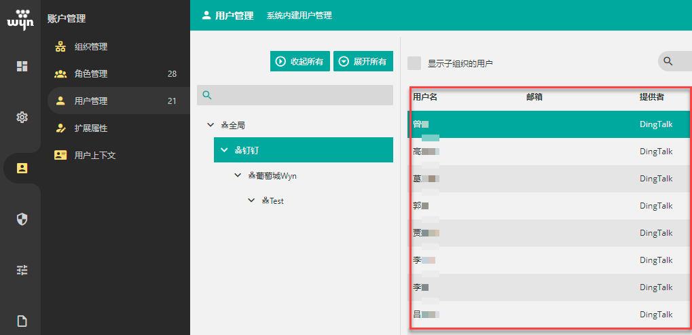Open 用户上下文 menu item
692x335 pixels.
[x=95, y=156]
